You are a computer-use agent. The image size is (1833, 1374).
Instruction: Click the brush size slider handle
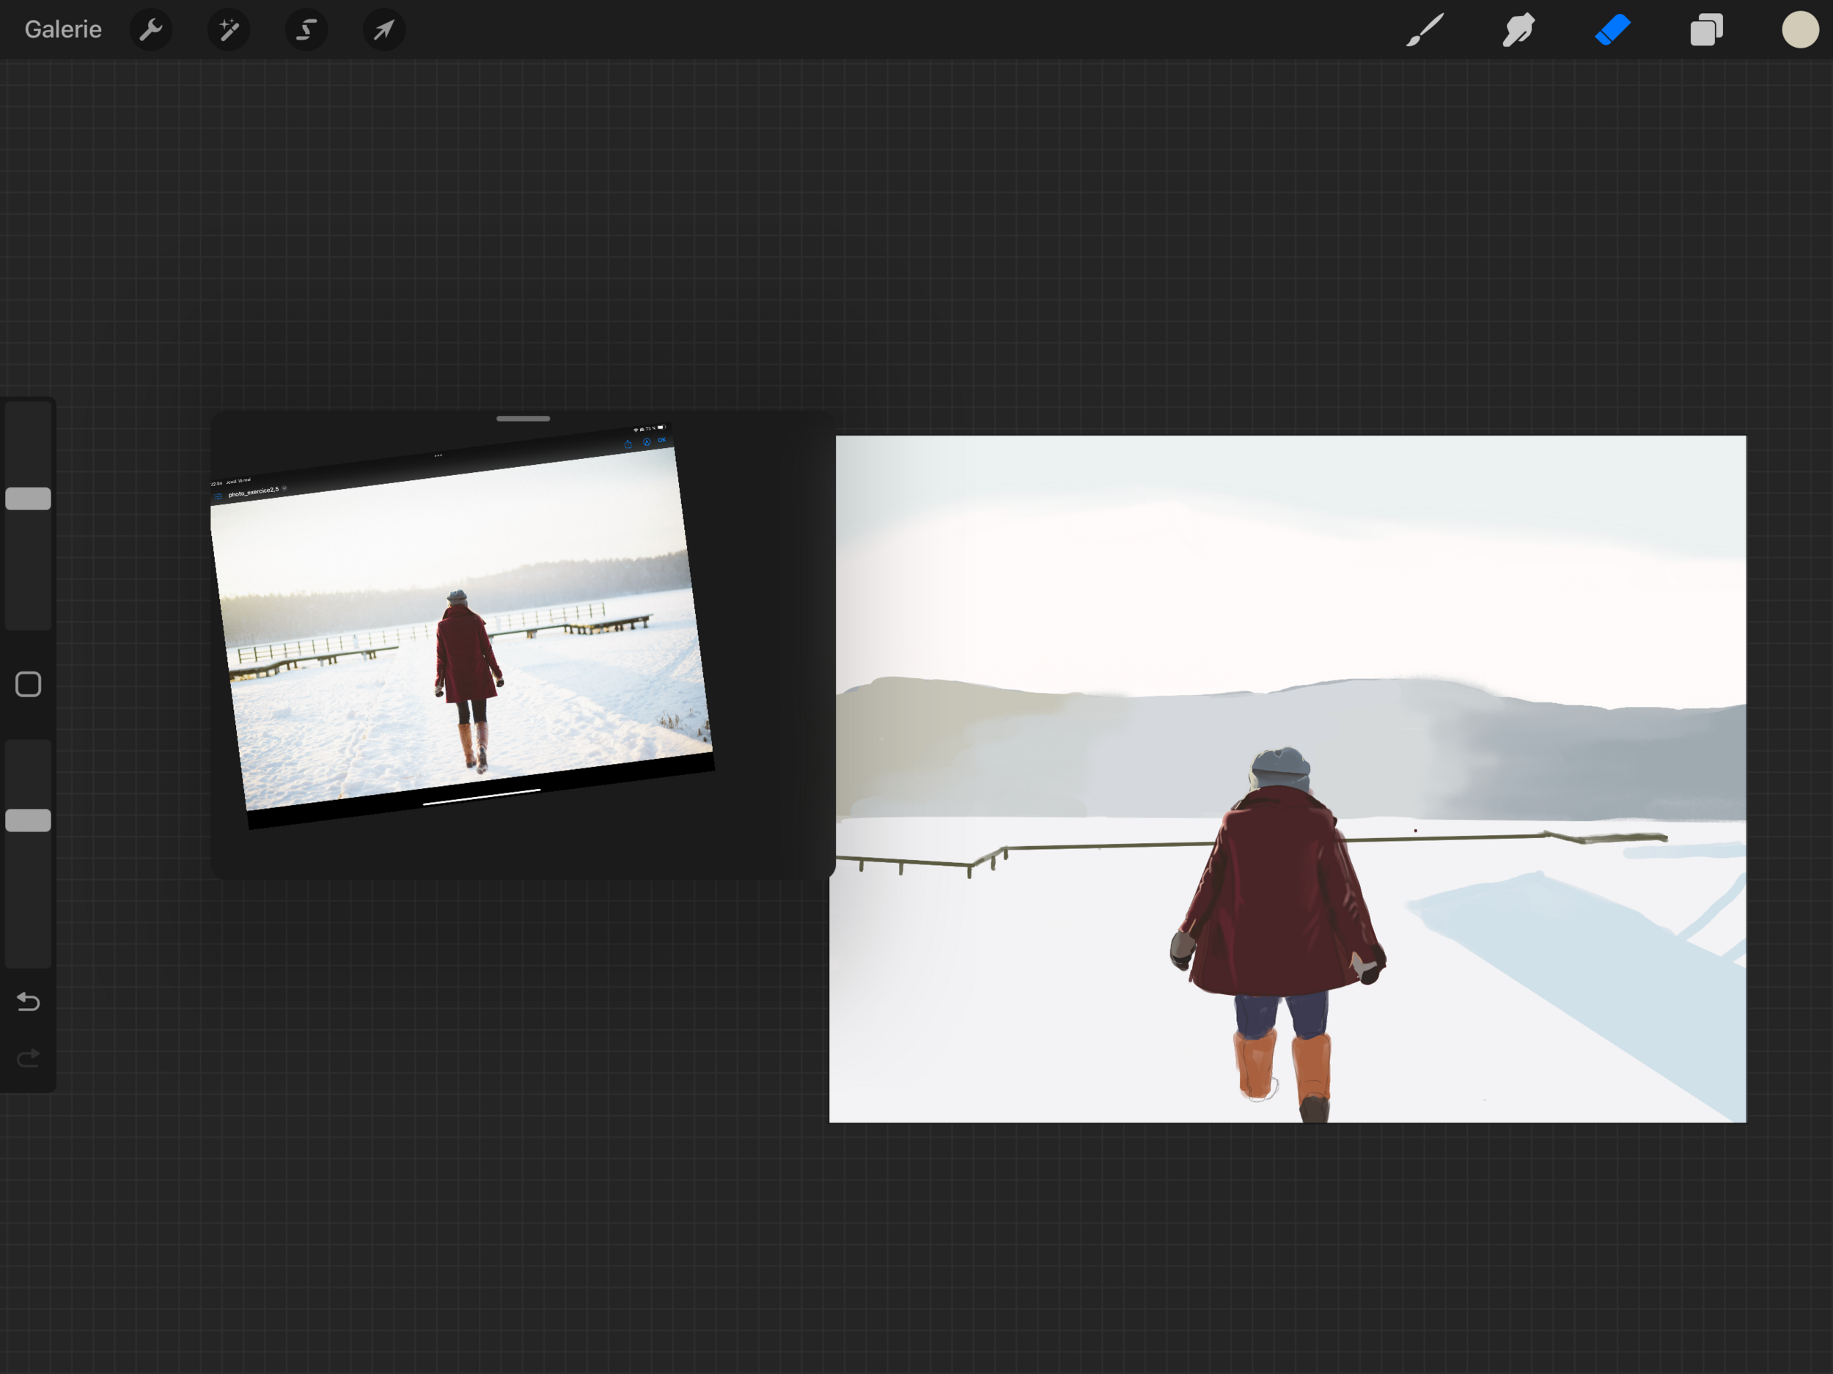[x=28, y=498]
